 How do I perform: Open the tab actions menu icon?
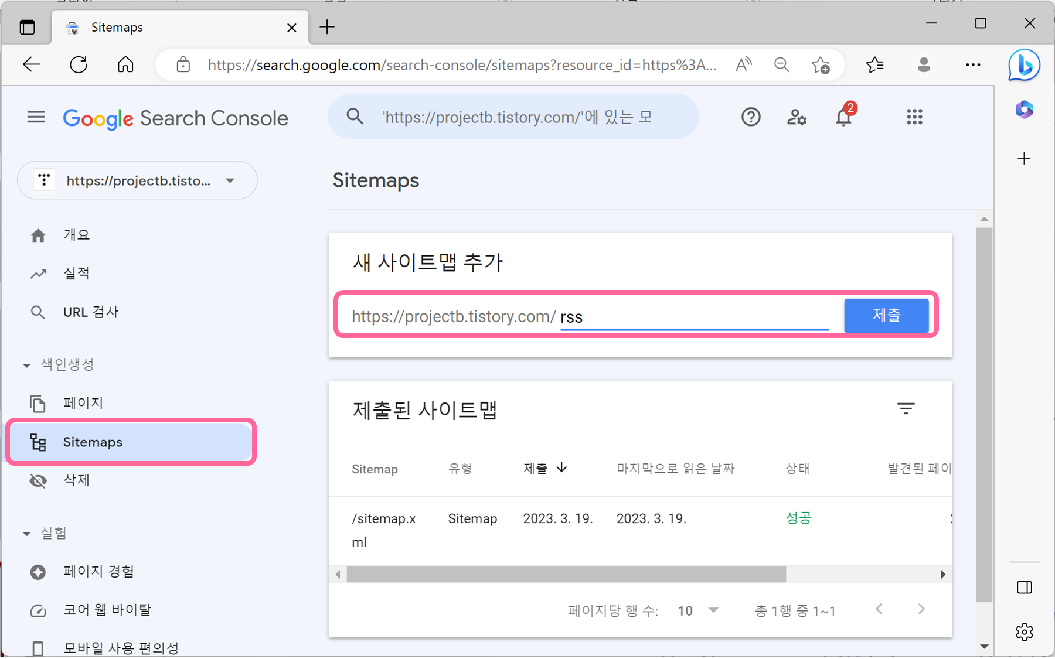point(27,27)
